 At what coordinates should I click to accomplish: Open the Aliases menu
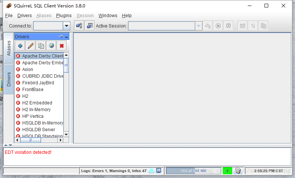(x=44, y=16)
